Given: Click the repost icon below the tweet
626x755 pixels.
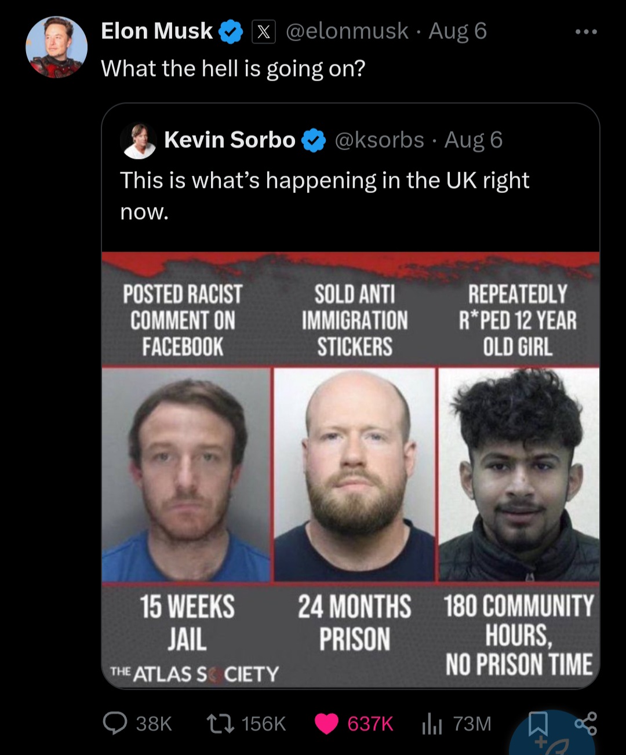Looking at the screenshot, I should tap(220, 723).
